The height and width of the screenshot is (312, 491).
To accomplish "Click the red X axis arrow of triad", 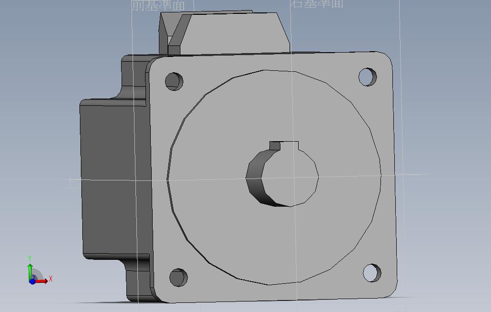I will (41, 281).
